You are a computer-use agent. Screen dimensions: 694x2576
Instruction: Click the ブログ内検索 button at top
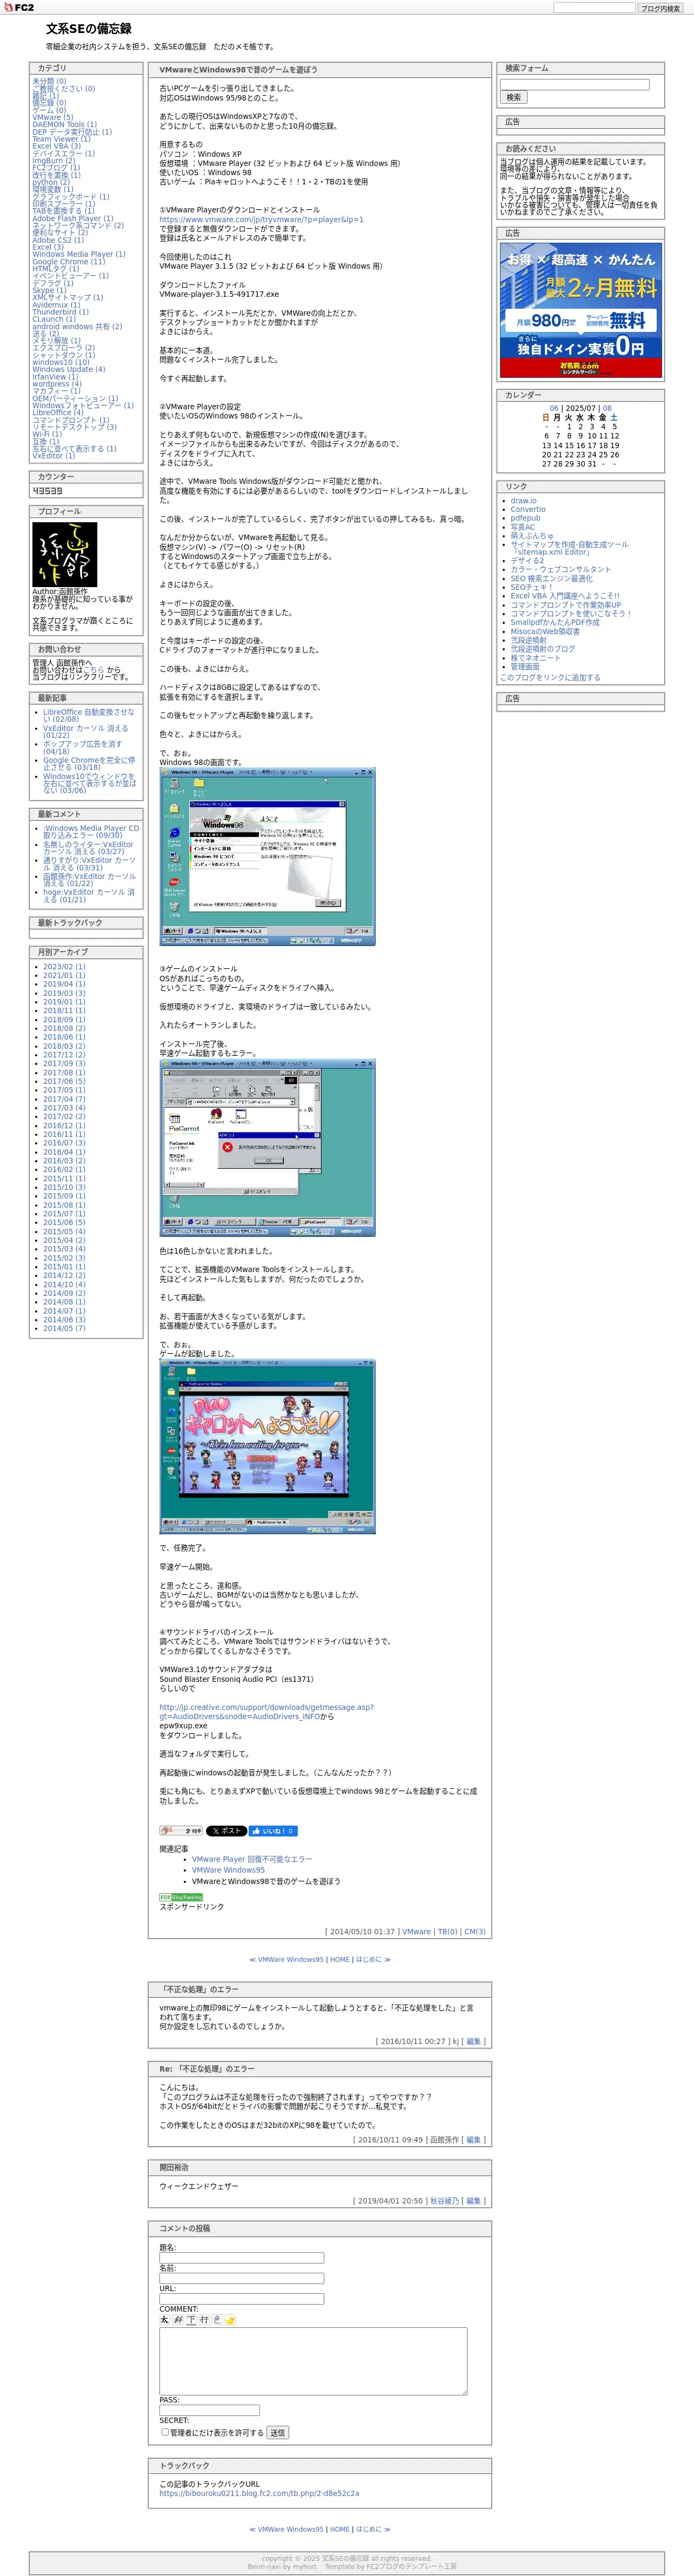pos(660,8)
